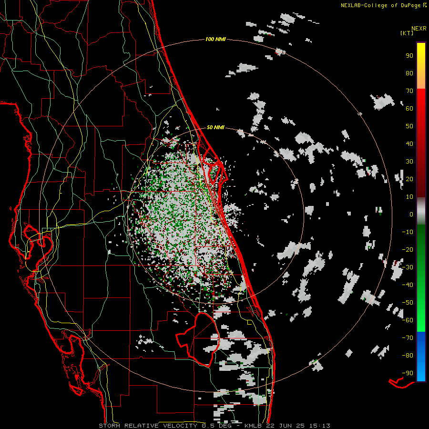Click the -60 value on velocity scale
The width and height of the screenshot is (429, 429).
408,320
